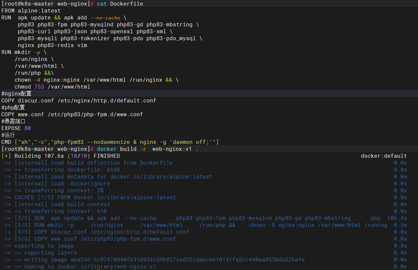This screenshot has height=270, width=418.
Task: Click the 'php83-openssl' package name
Action: coord(112,31)
